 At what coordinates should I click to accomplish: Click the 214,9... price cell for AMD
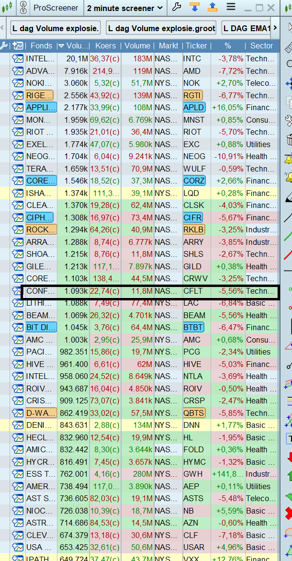105,71
